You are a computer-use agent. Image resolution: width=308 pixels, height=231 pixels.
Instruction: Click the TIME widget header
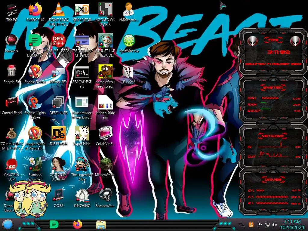273,40
